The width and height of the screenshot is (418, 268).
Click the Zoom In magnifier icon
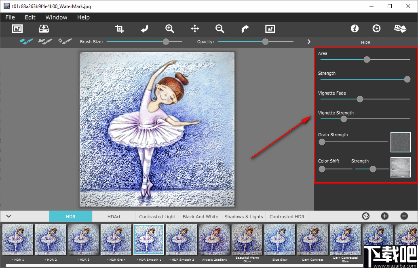tap(170, 29)
